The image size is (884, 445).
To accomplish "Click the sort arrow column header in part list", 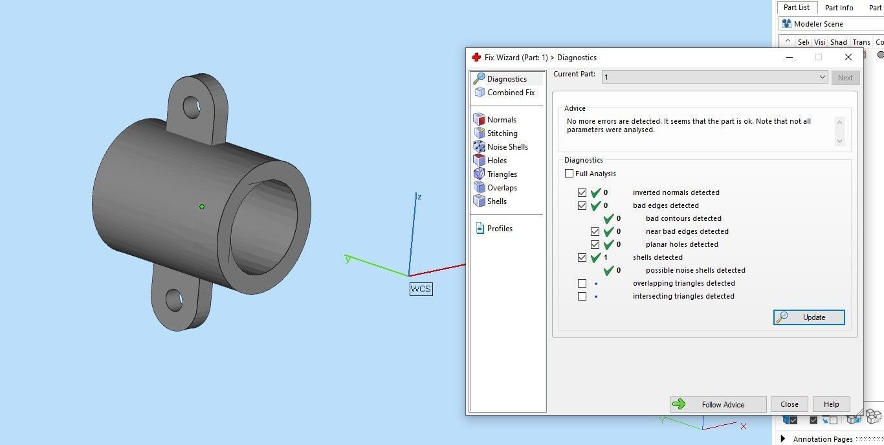I will pyautogui.click(x=787, y=41).
